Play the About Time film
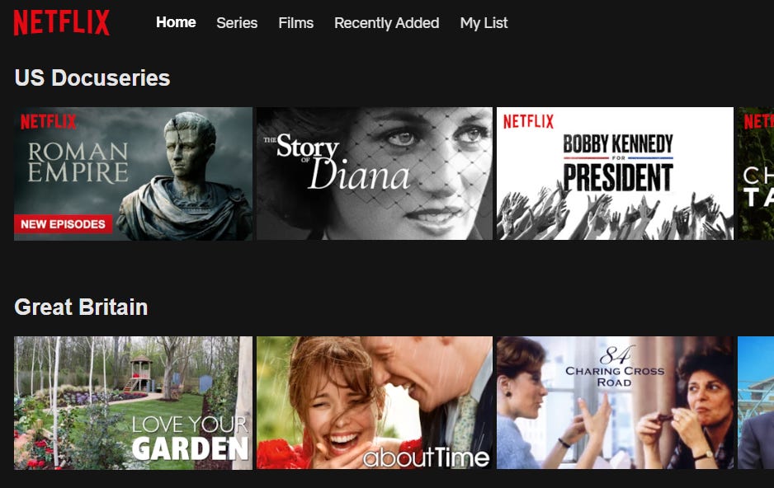Viewport: 774px width, 488px height. pos(374,403)
